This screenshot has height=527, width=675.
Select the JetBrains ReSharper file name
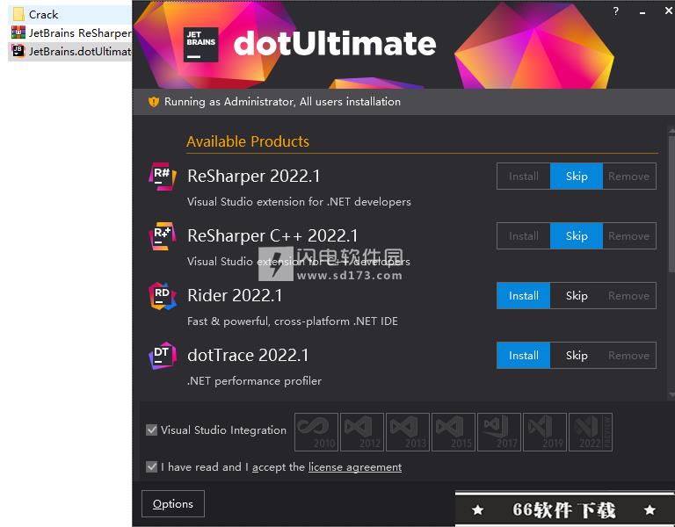80,32
